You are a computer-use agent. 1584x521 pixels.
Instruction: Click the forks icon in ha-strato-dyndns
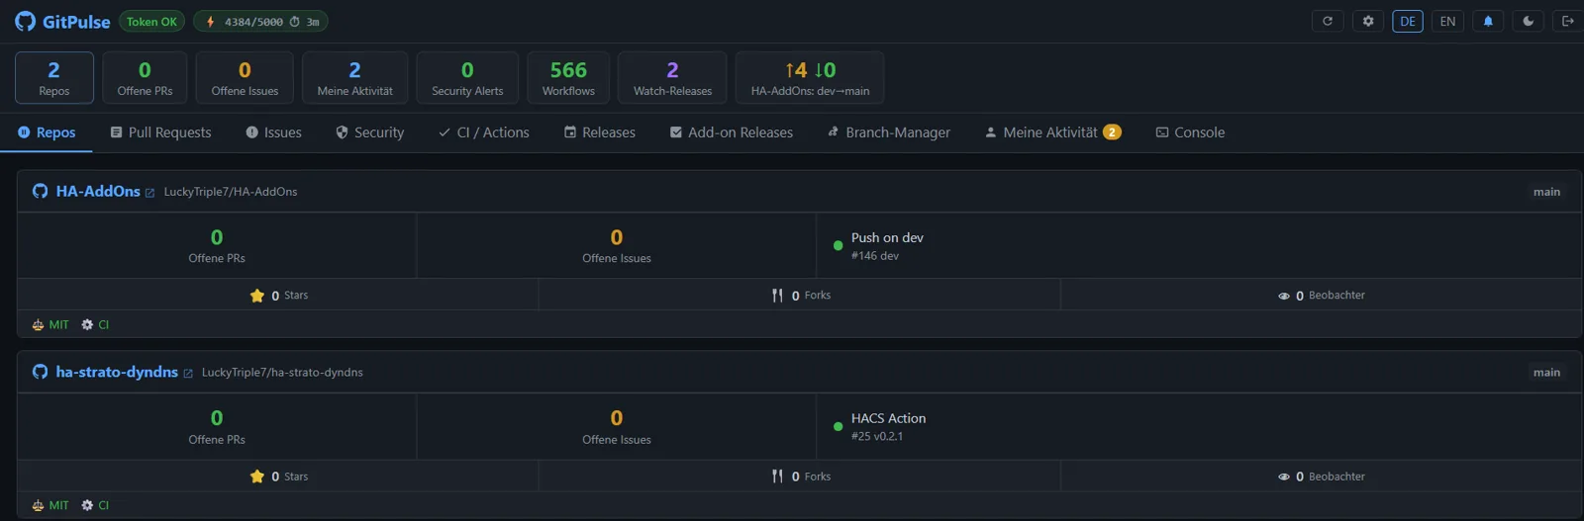pyautogui.click(x=778, y=477)
